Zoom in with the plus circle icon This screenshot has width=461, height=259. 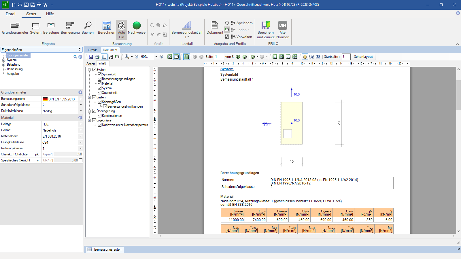coord(161,57)
